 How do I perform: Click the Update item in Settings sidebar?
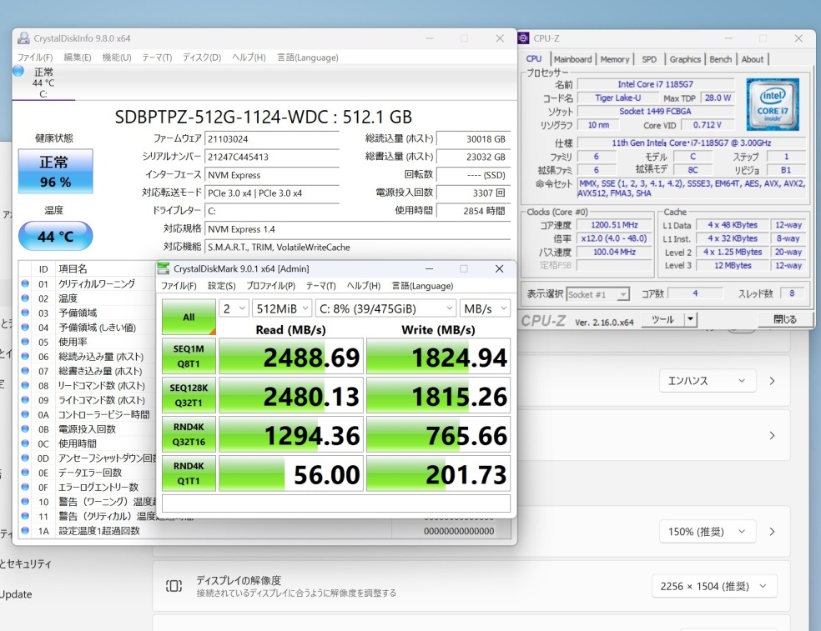(16, 594)
